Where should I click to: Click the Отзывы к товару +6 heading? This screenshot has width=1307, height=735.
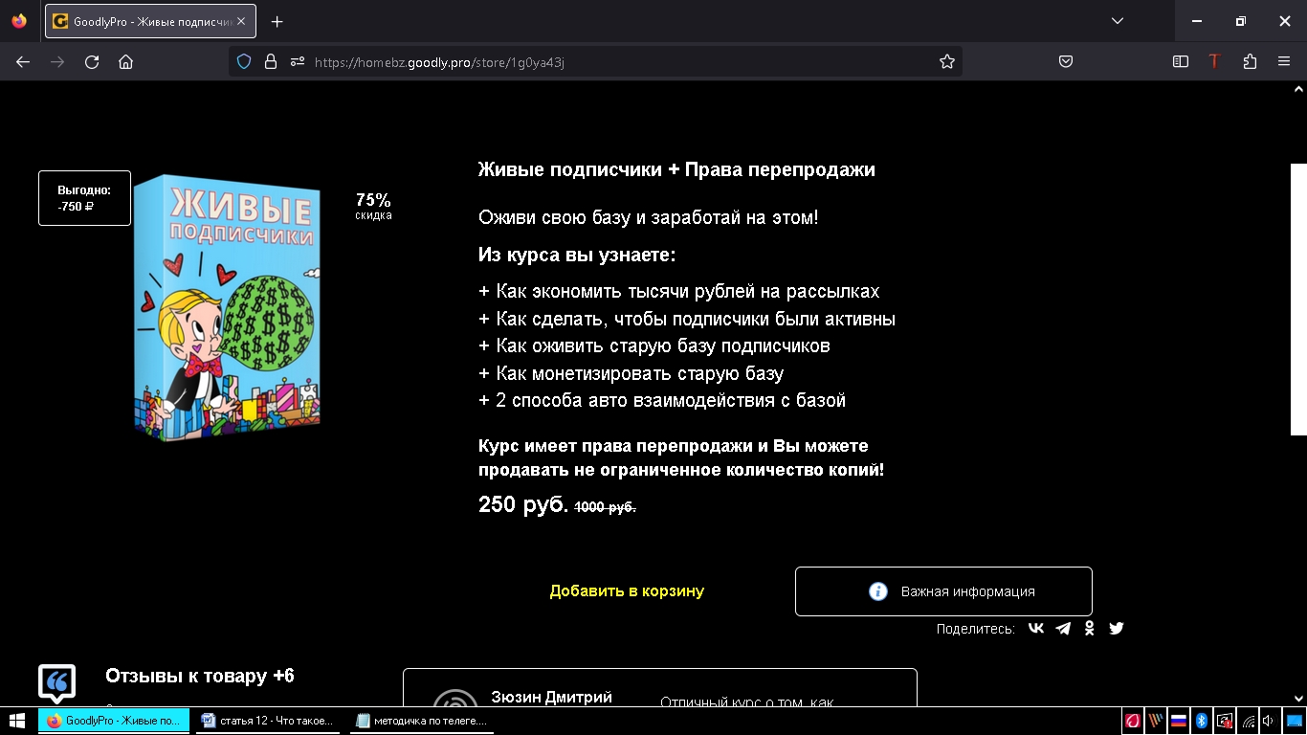(x=200, y=677)
